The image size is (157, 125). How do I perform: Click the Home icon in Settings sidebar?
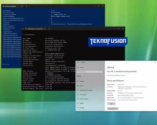coord(78,67)
